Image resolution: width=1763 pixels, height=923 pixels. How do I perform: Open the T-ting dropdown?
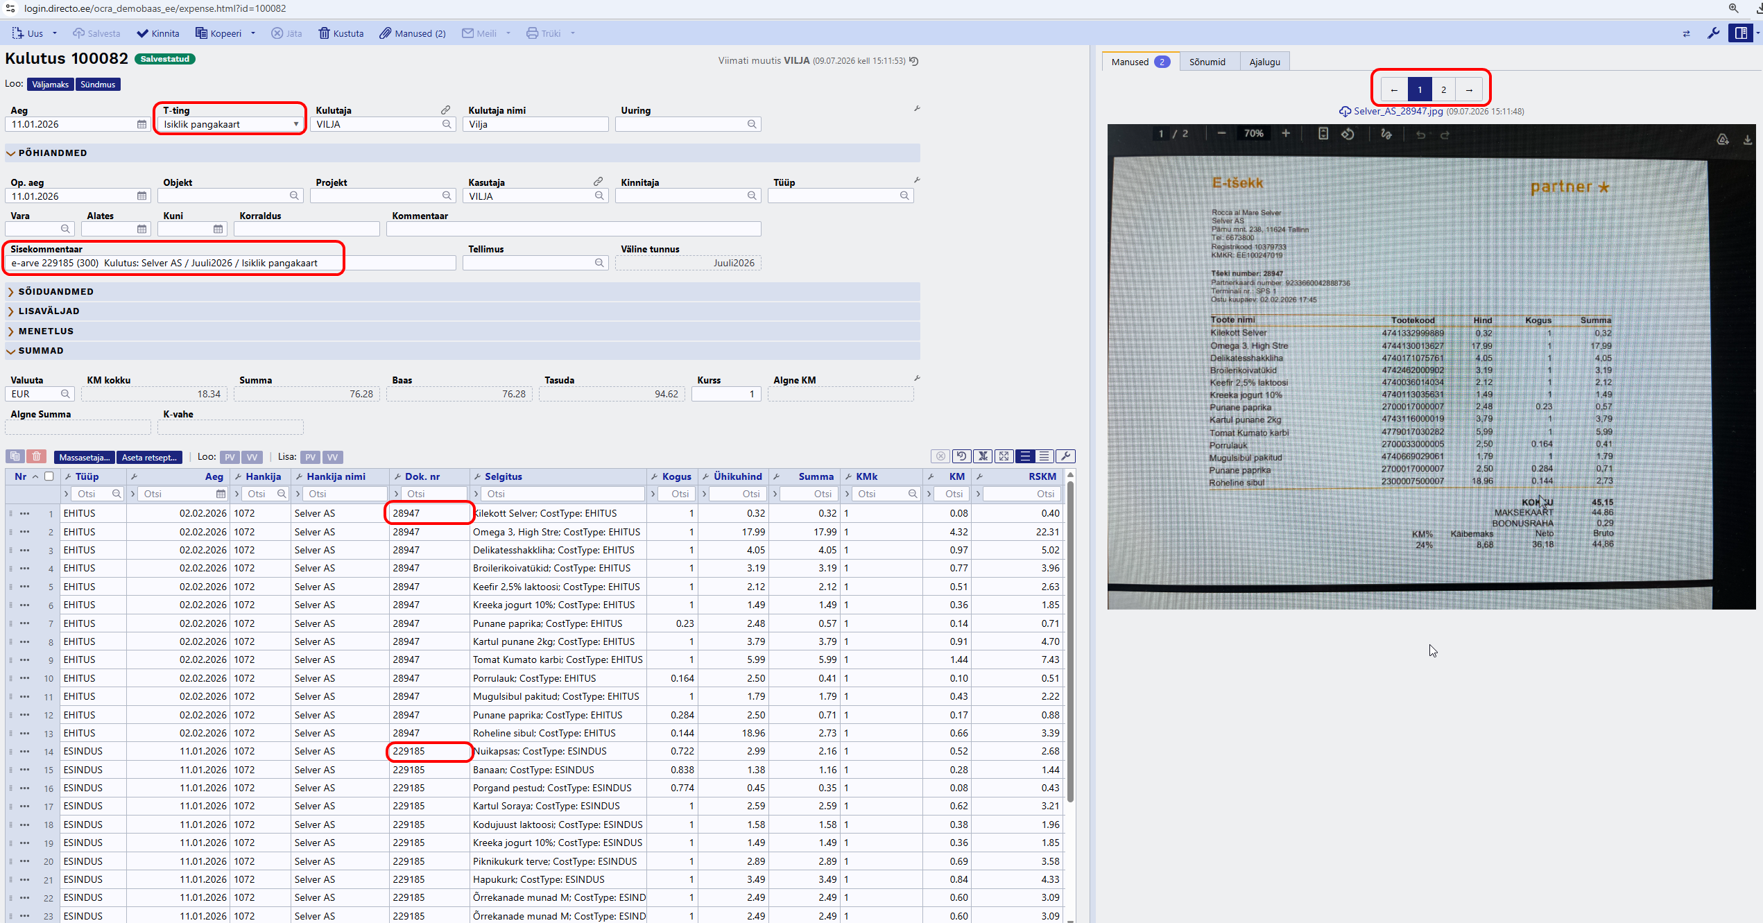point(231,124)
